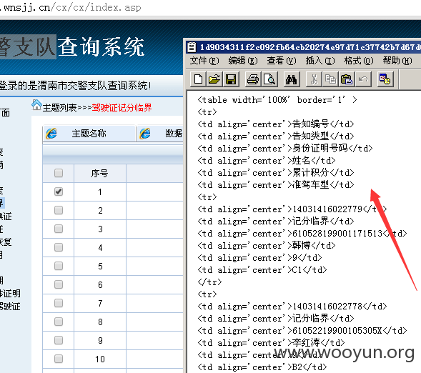Click the line containing 姓名
421x373 pixels.
point(267,161)
